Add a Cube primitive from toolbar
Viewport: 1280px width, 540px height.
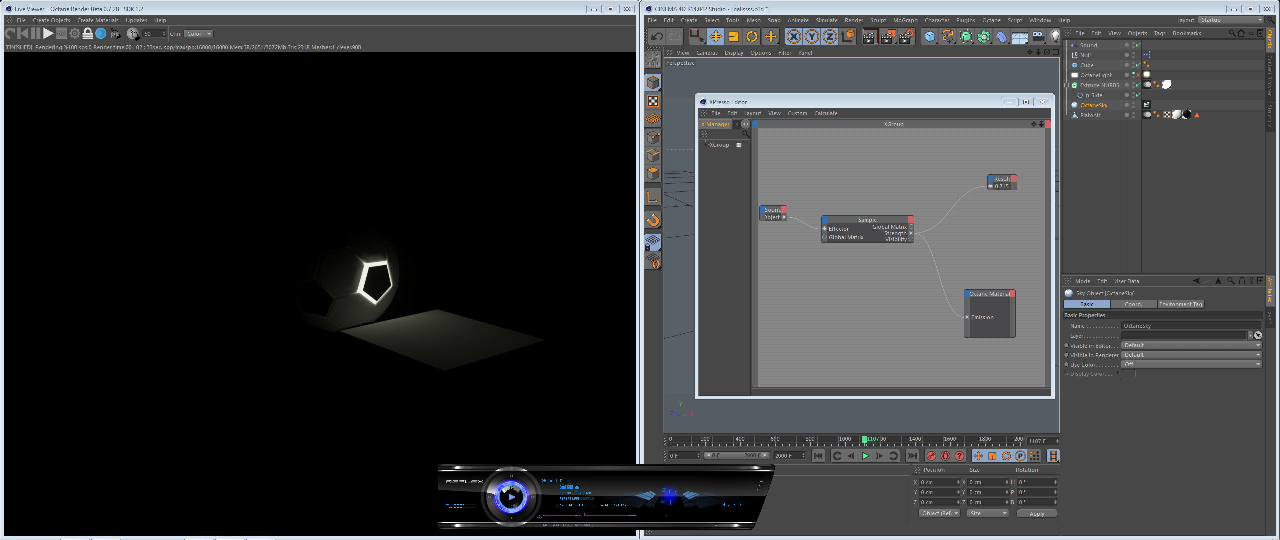coord(929,36)
